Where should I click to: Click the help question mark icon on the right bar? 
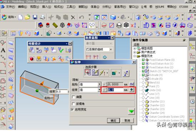(x=192, y=88)
